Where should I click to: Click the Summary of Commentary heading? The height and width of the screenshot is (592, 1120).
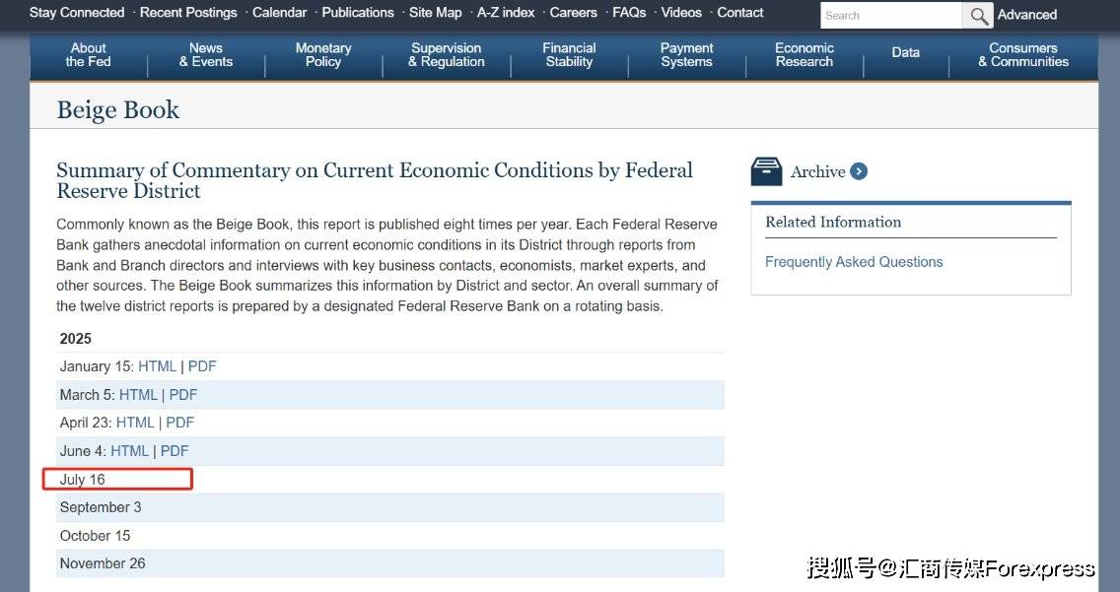pos(375,180)
